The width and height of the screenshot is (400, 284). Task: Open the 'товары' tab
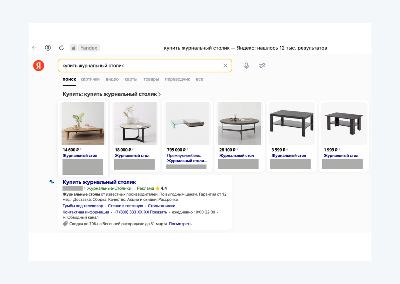[151, 79]
